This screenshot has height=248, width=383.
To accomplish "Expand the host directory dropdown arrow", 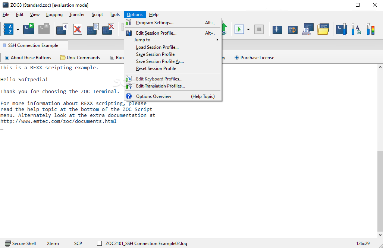I will click(18, 29).
